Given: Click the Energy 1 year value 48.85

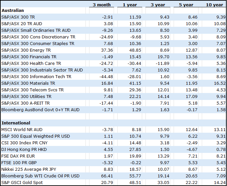Looking at the screenshot, I should pyautogui.click(x=135, y=50).
